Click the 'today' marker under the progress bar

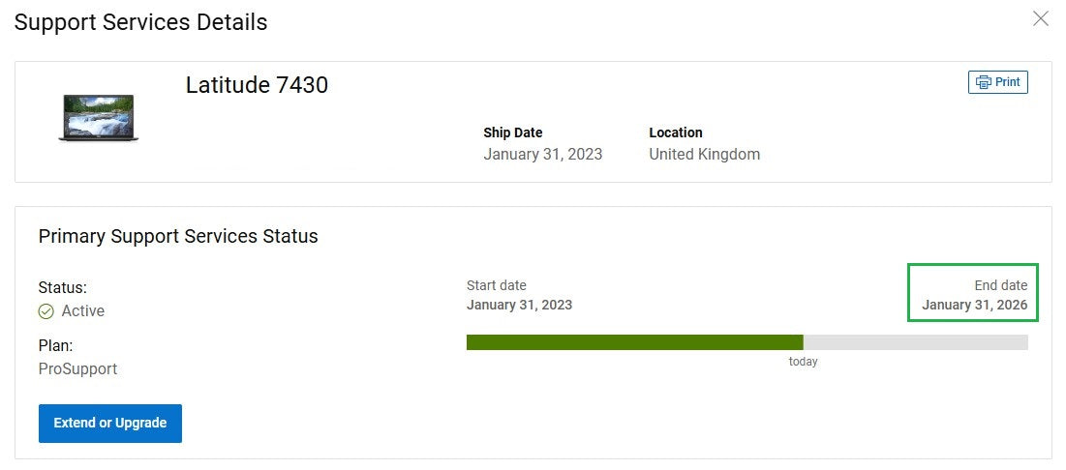coord(803,362)
